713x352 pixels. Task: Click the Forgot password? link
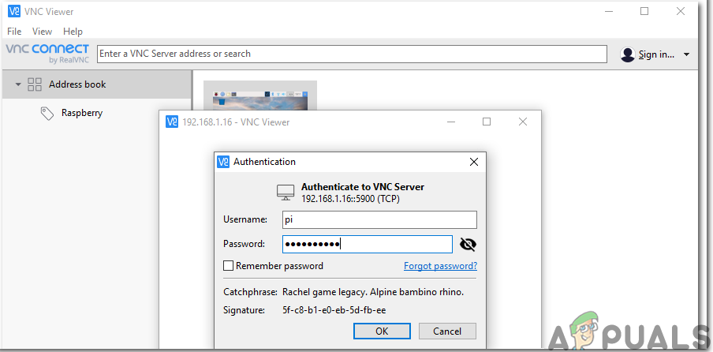(x=440, y=266)
